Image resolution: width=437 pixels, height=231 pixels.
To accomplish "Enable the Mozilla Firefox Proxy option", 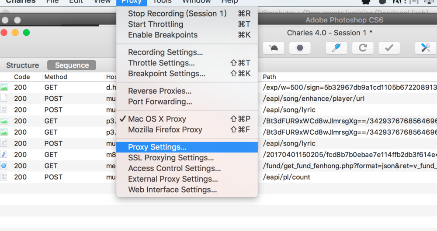I will (x=165, y=129).
